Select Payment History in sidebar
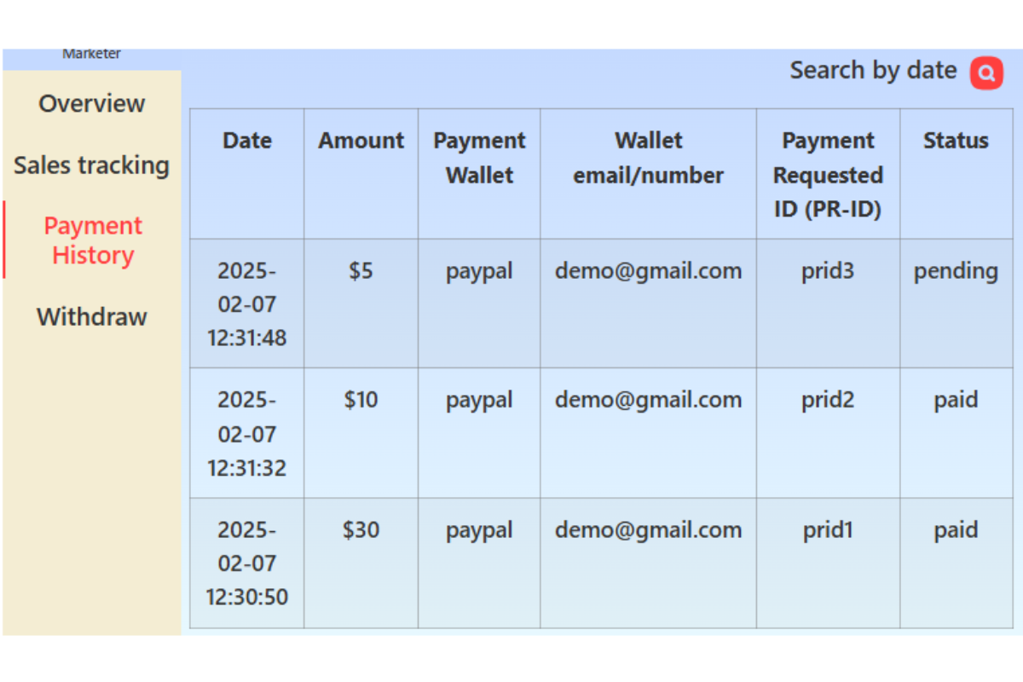The image size is (1023, 682). point(93,240)
